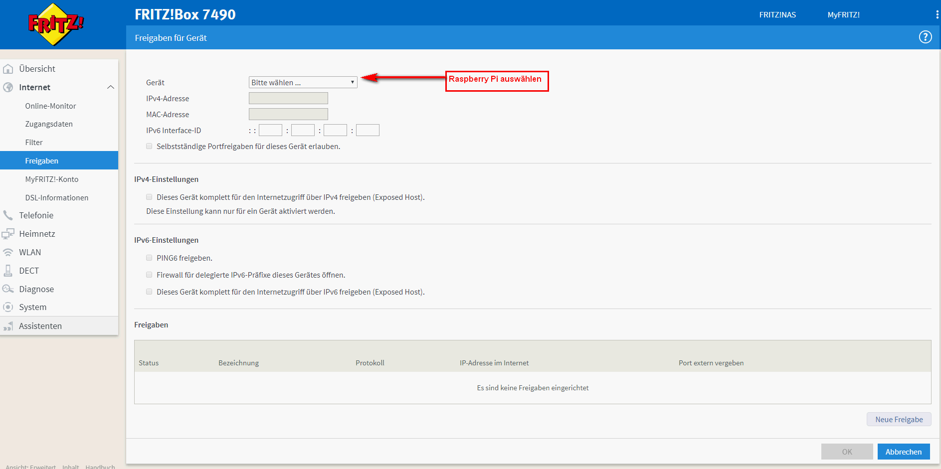This screenshot has width=941, height=469.
Task: Click the WLAN wifi icon
Action: tap(8, 252)
